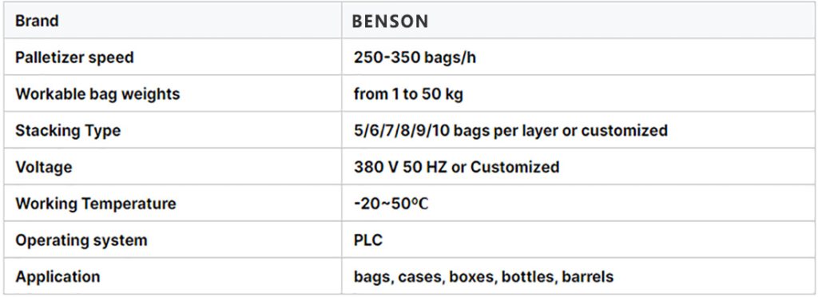Viewport: 818px width, 297px height.
Task: Click the Operating system label
Action: 81,240
